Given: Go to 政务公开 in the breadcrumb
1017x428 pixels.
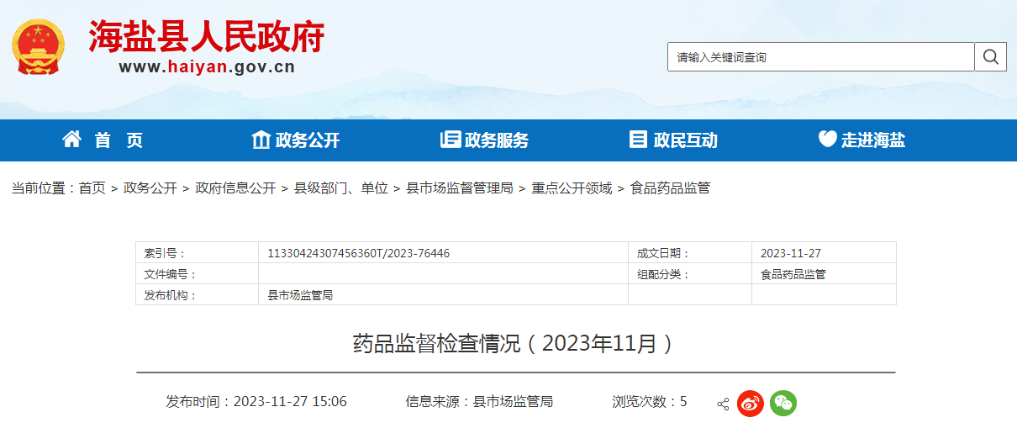Looking at the screenshot, I should tap(150, 188).
